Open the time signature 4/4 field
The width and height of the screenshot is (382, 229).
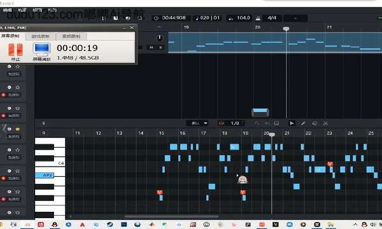pos(272,18)
